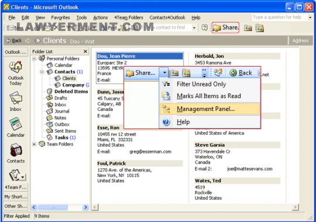
Task: Click the folder list scroll left arrow
Action: (x=34, y=207)
